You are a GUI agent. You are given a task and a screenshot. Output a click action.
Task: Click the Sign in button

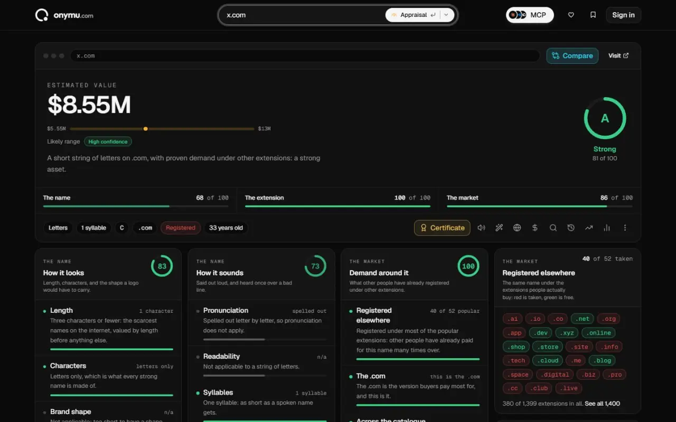click(623, 15)
